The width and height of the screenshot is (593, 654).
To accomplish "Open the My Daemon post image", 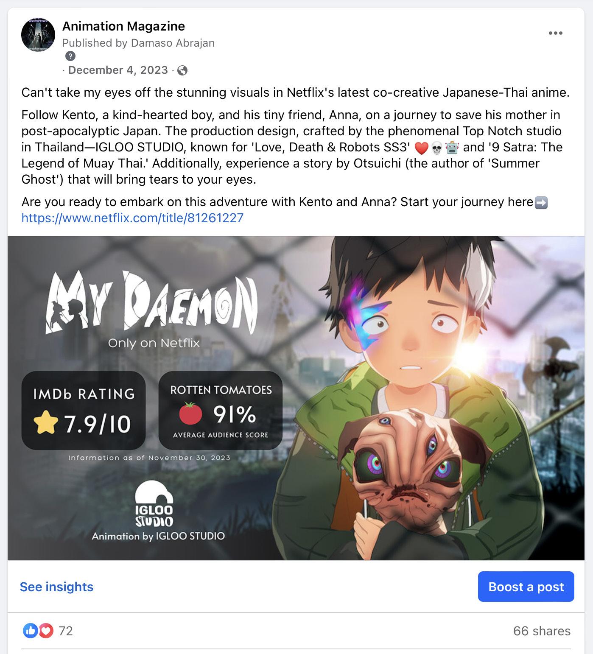I will (296, 398).
